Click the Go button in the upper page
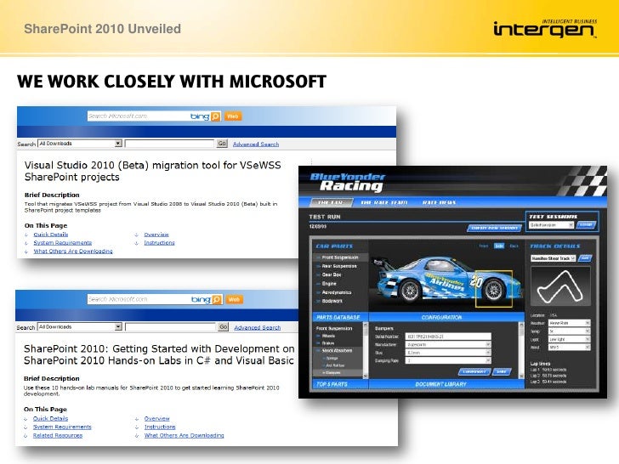 point(222,144)
